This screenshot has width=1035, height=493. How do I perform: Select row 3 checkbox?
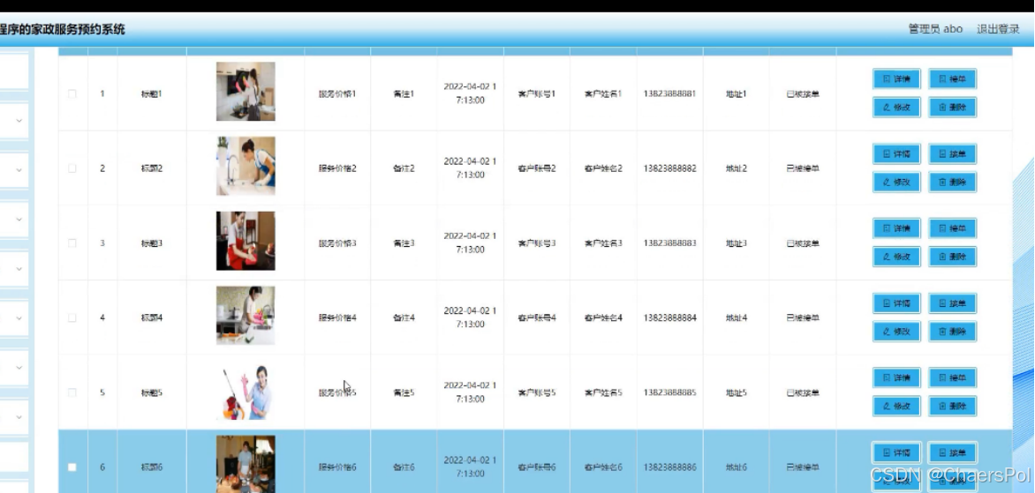tap(72, 243)
